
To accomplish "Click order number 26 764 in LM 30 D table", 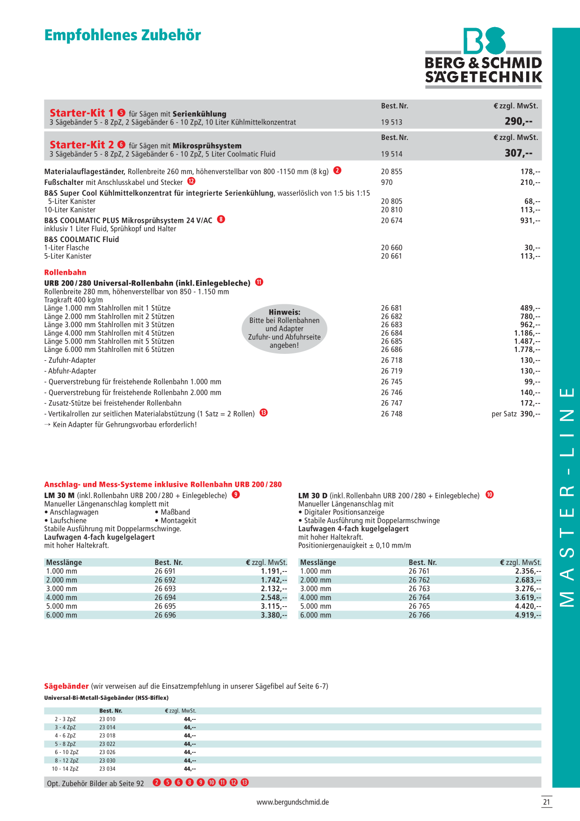I will point(419,598).
